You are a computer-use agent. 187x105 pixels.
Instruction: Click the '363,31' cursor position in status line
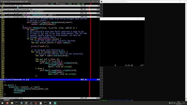point(84,80)
